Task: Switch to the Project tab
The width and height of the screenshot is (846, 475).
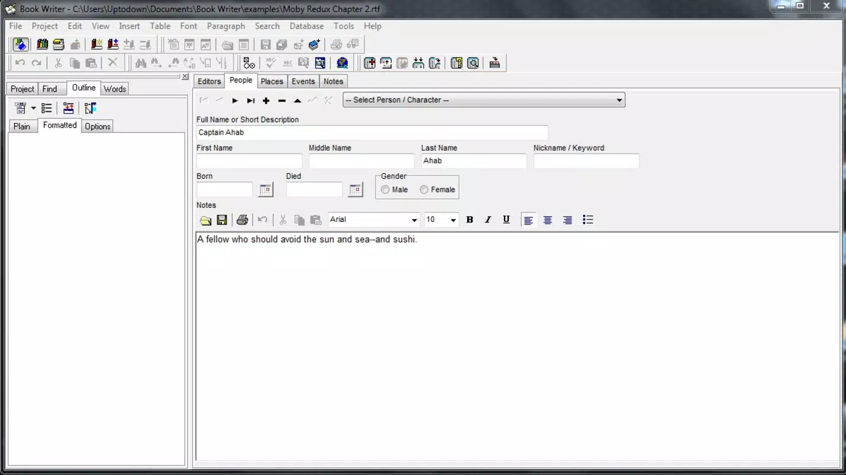Action: point(23,88)
